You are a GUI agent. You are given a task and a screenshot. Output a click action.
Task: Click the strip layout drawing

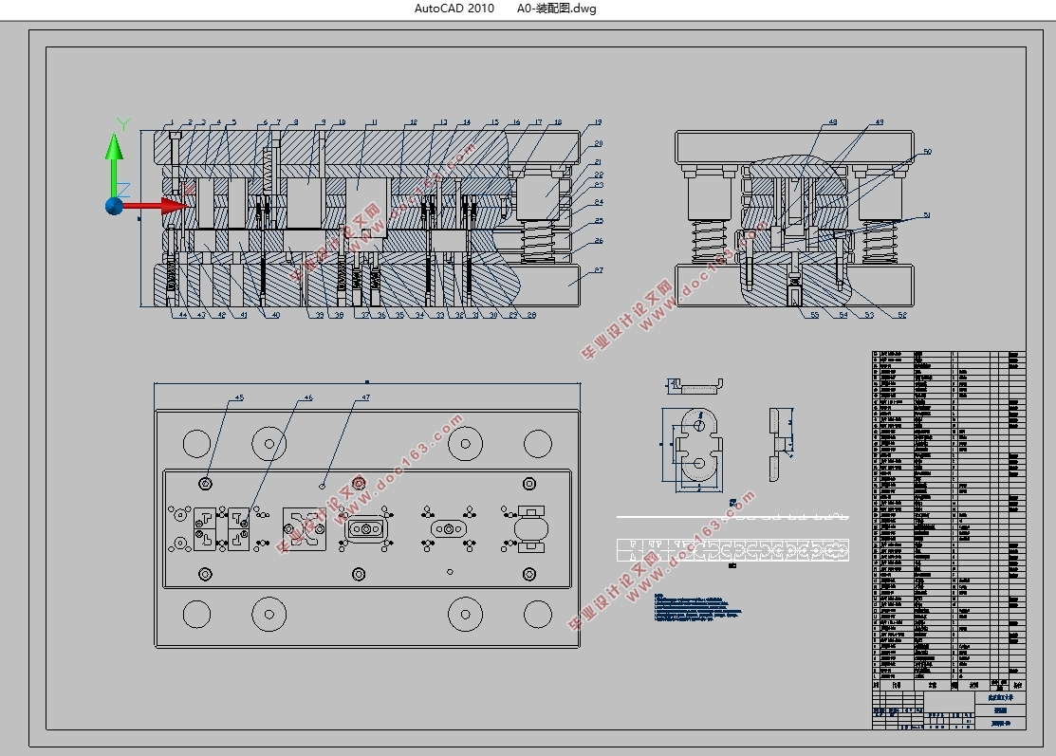[732, 549]
